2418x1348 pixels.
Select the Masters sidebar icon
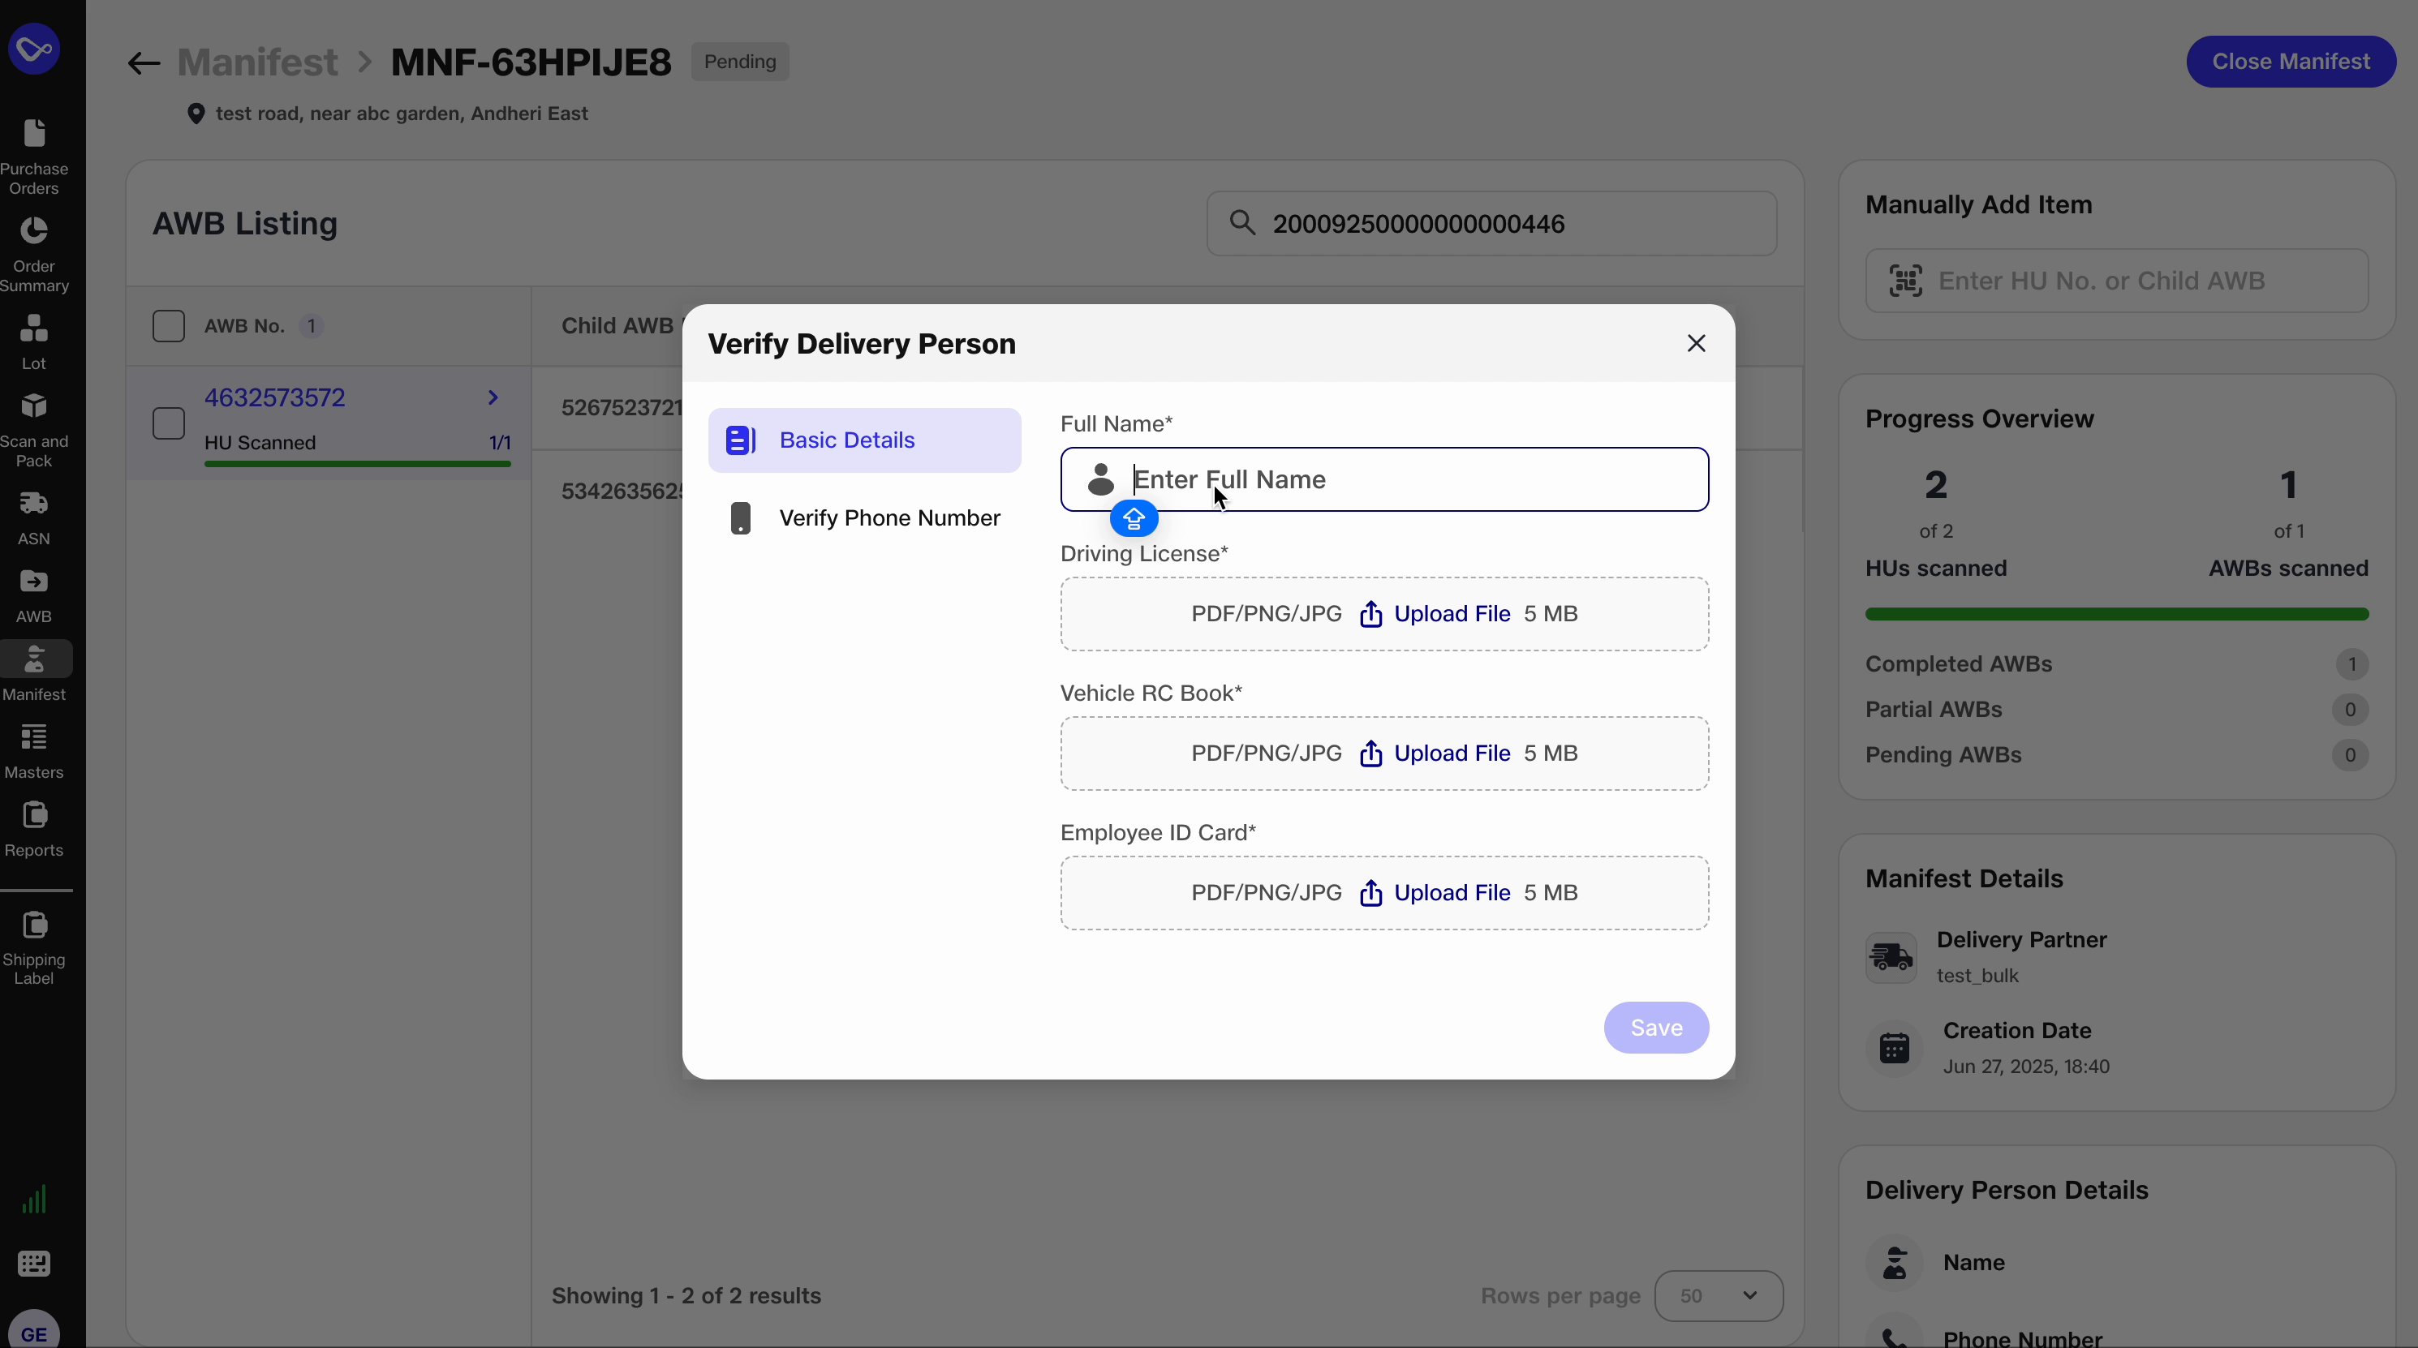[34, 750]
